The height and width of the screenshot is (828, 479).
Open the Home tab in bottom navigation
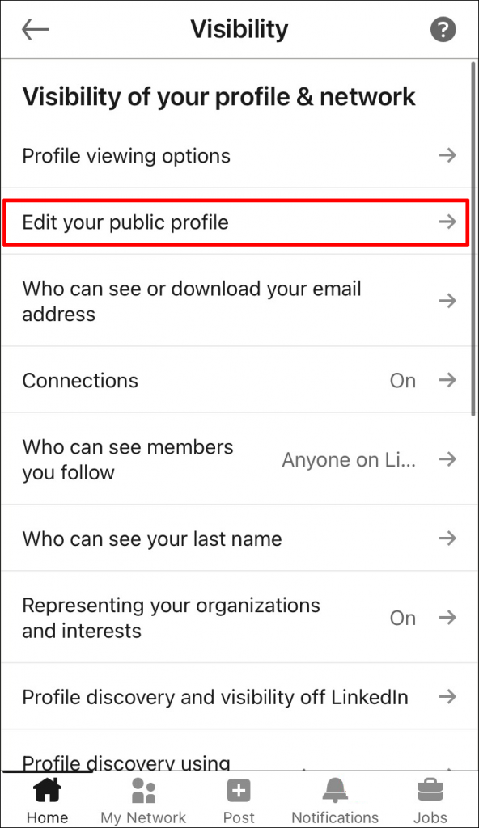tap(47, 796)
